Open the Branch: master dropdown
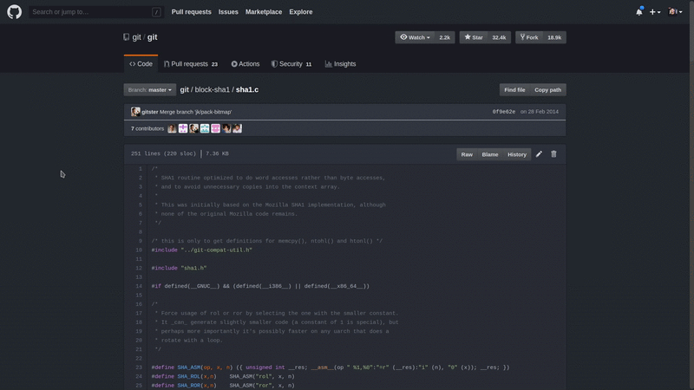This screenshot has width=694, height=390. (x=149, y=90)
